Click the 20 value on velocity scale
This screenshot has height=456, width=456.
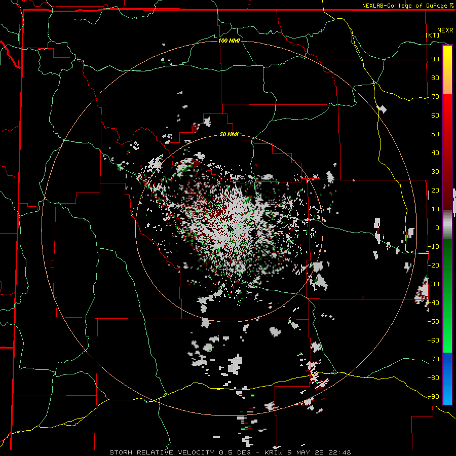point(435,191)
